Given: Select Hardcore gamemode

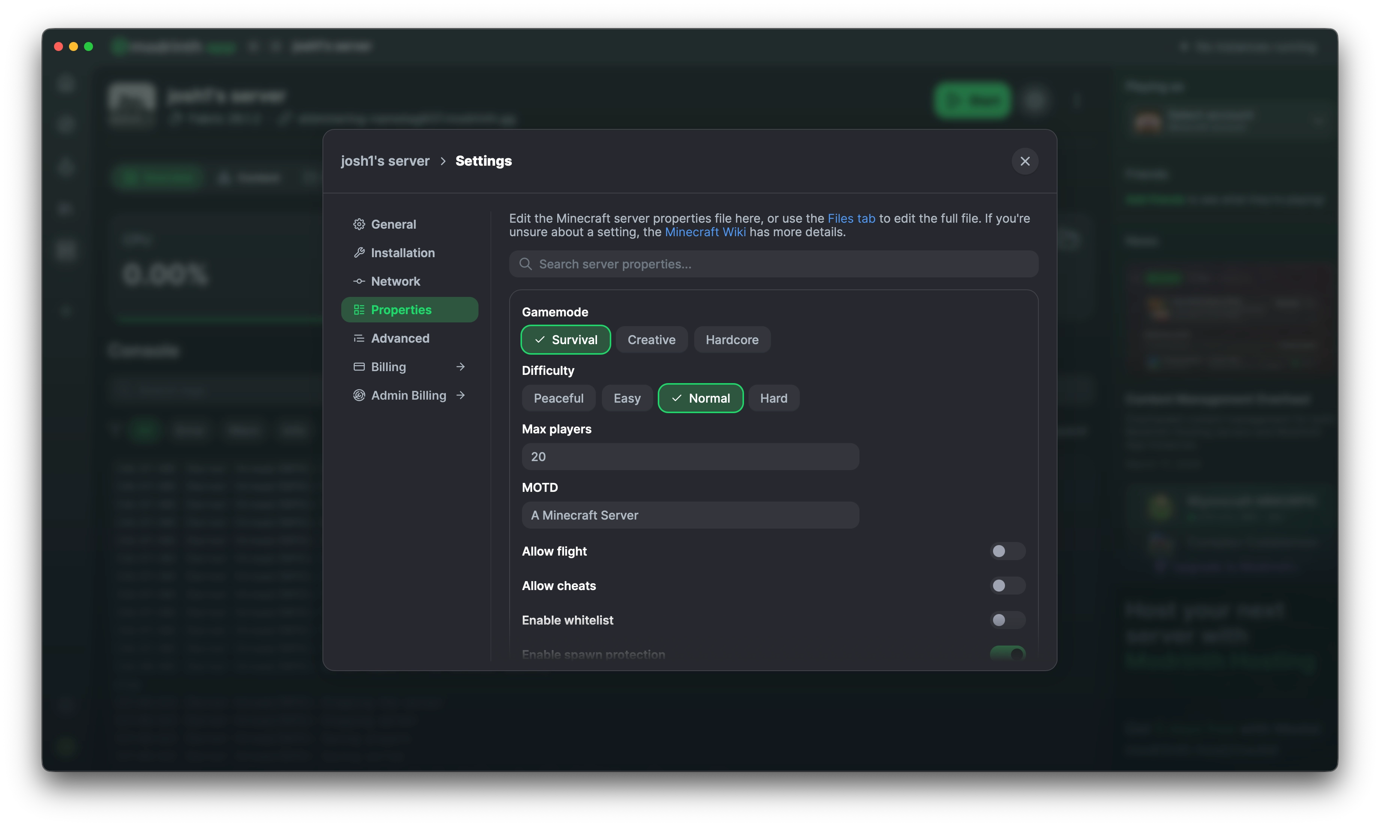Looking at the screenshot, I should coord(732,339).
